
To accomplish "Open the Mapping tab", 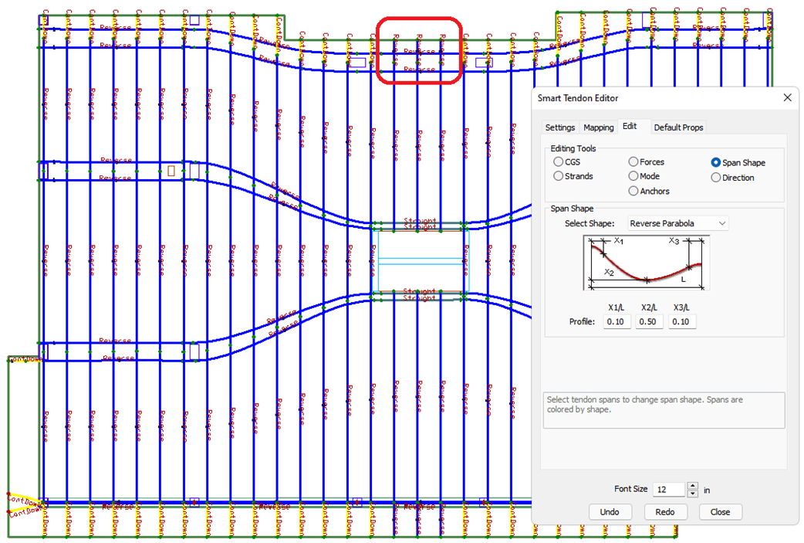I will tap(599, 127).
